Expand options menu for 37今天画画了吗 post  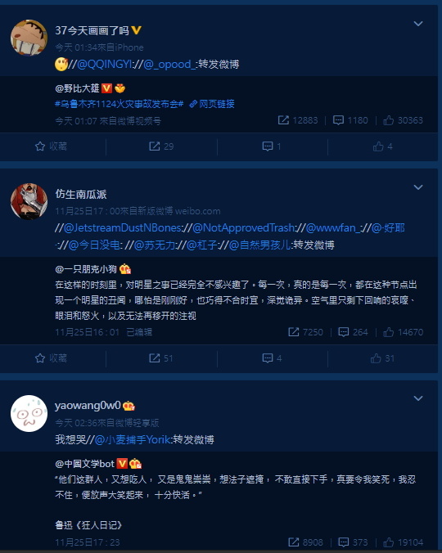418,24
